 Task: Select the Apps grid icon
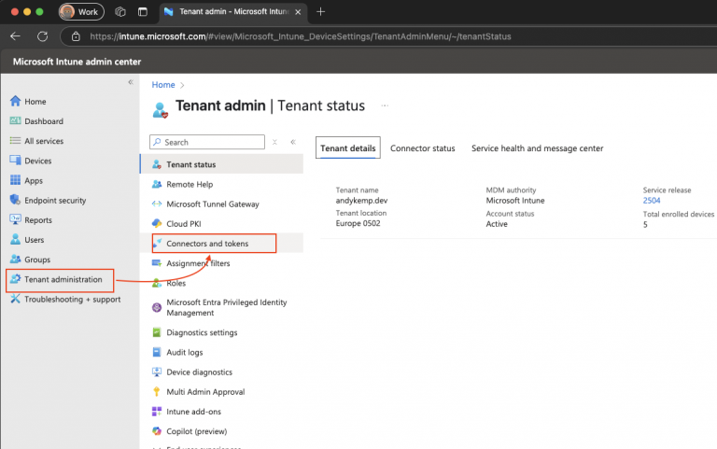coord(15,180)
